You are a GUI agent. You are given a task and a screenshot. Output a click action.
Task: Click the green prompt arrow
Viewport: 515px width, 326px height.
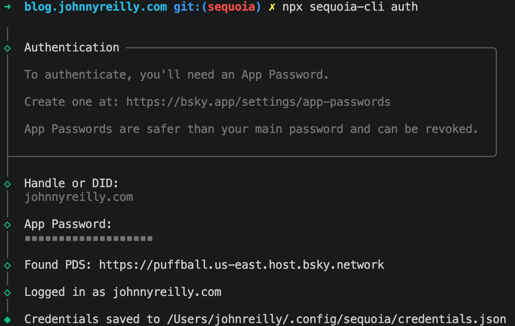click(x=7, y=7)
